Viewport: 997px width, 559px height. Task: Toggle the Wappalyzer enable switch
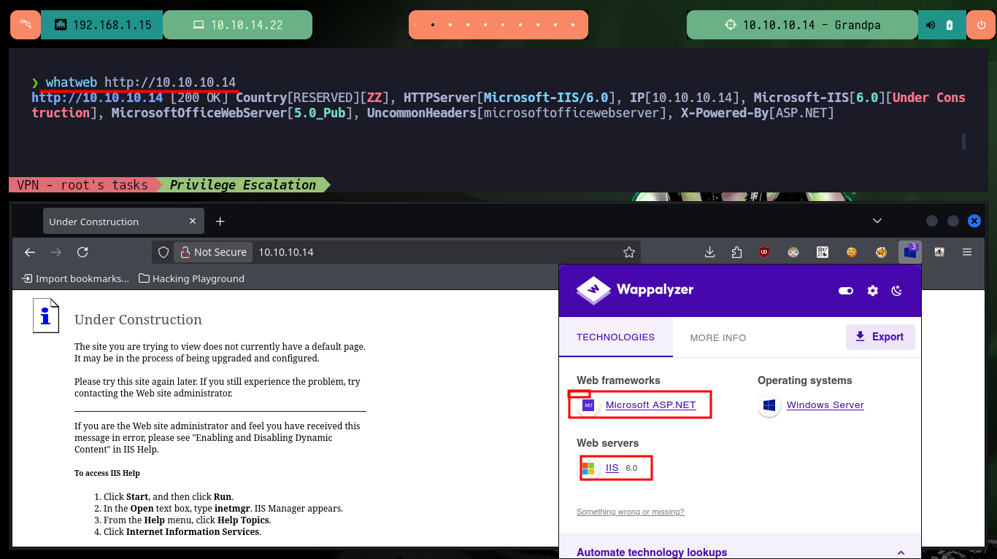846,291
